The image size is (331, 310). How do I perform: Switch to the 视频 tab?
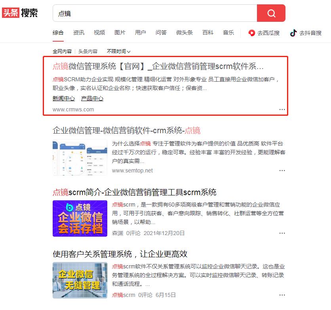pos(99,33)
